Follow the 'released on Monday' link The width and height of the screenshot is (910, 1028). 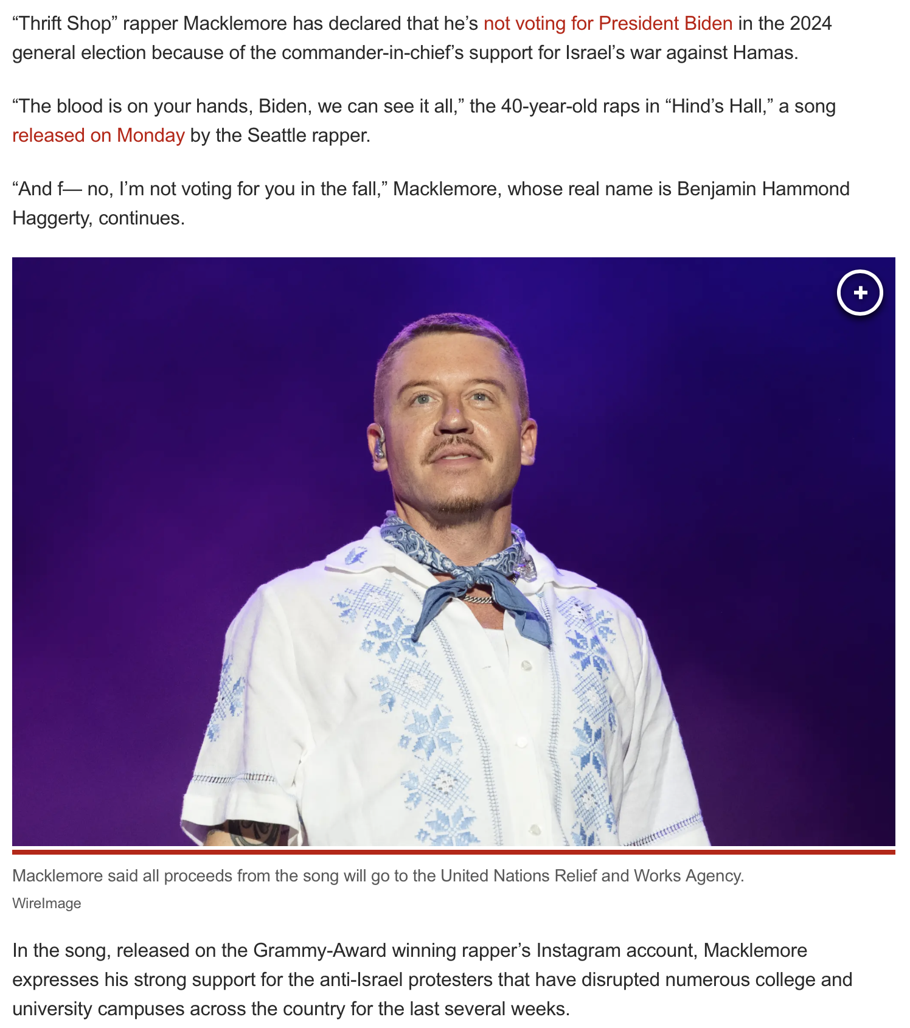[x=99, y=135]
